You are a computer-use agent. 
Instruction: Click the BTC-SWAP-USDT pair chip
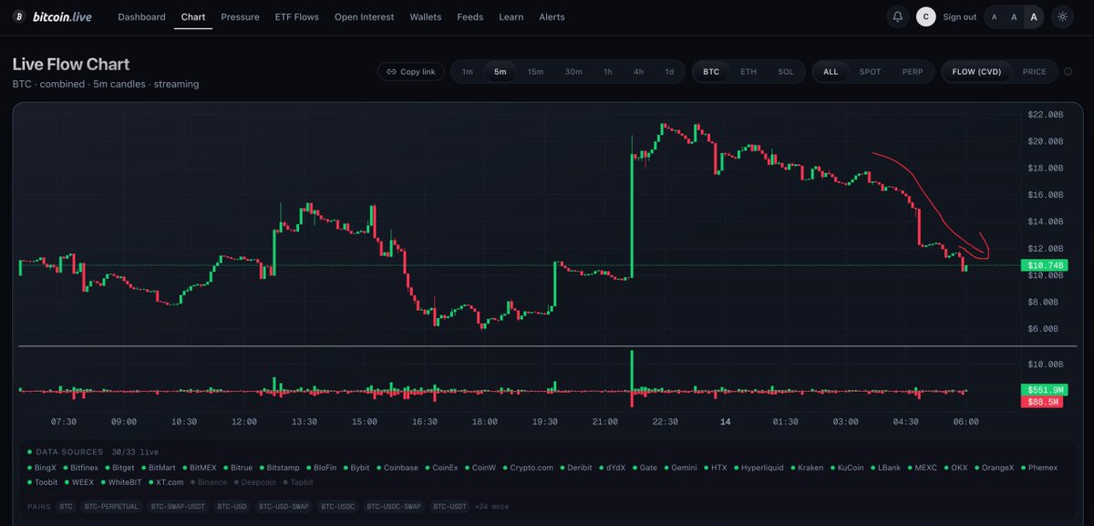tap(178, 506)
